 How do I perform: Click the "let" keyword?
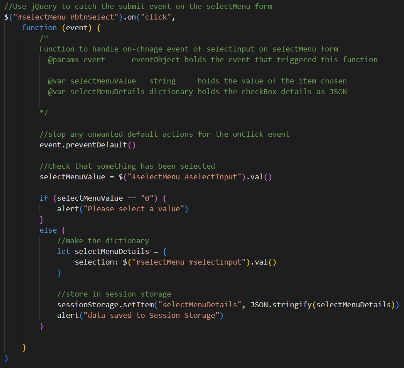point(63,252)
